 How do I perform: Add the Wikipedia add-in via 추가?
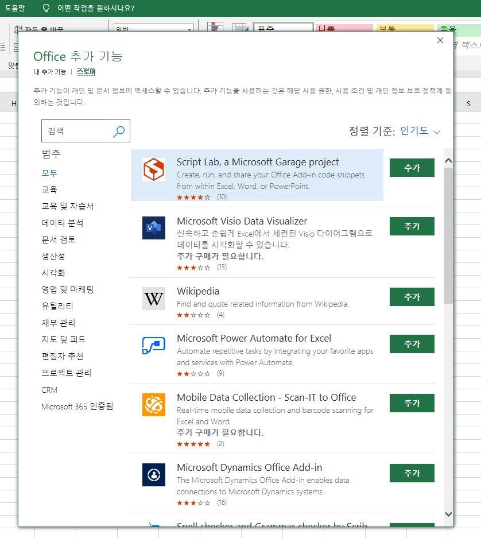click(x=412, y=297)
